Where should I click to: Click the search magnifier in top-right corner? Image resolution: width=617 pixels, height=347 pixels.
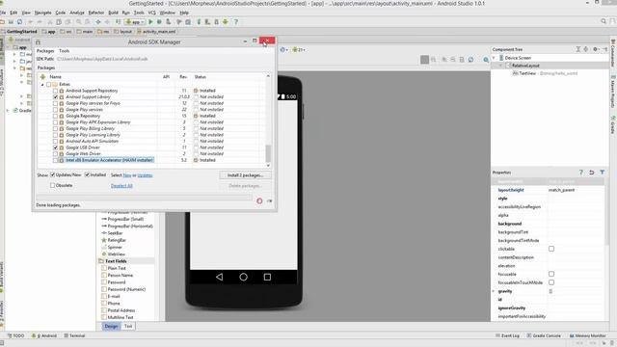coord(604,21)
